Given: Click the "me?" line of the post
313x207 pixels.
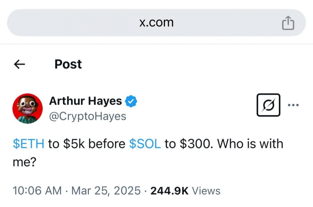Looking at the screenshot, I should pos(25,162).
